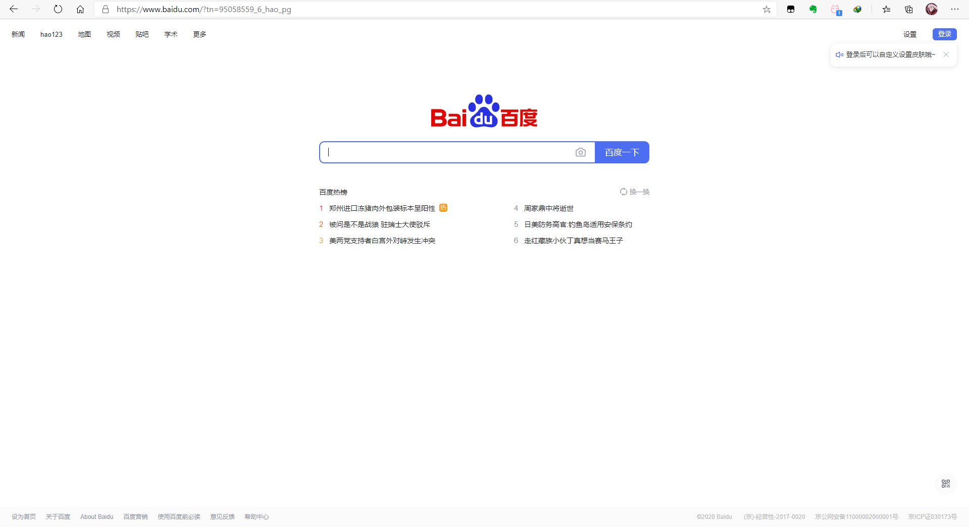
Task: Click the 登录后可以自定义设置皮肤哦~ tip text
Action: click(x=891, y=54)
